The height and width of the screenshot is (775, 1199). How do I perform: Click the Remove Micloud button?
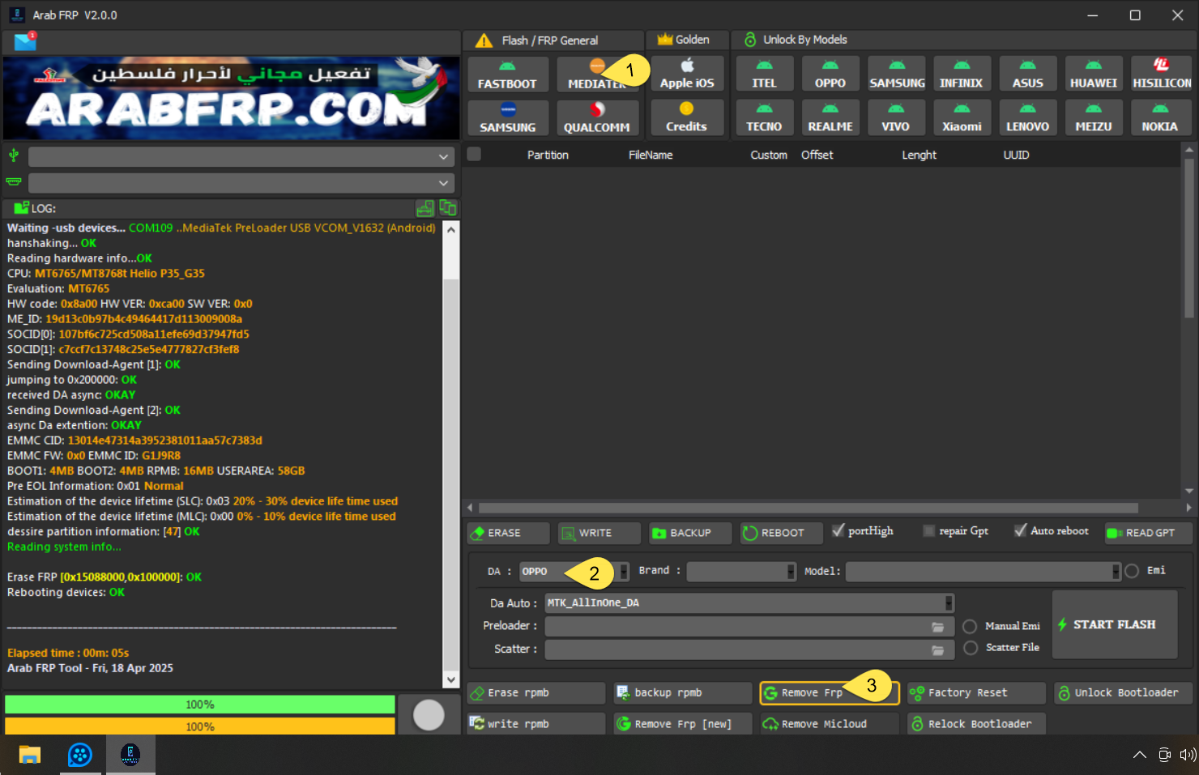coord(830,723)
